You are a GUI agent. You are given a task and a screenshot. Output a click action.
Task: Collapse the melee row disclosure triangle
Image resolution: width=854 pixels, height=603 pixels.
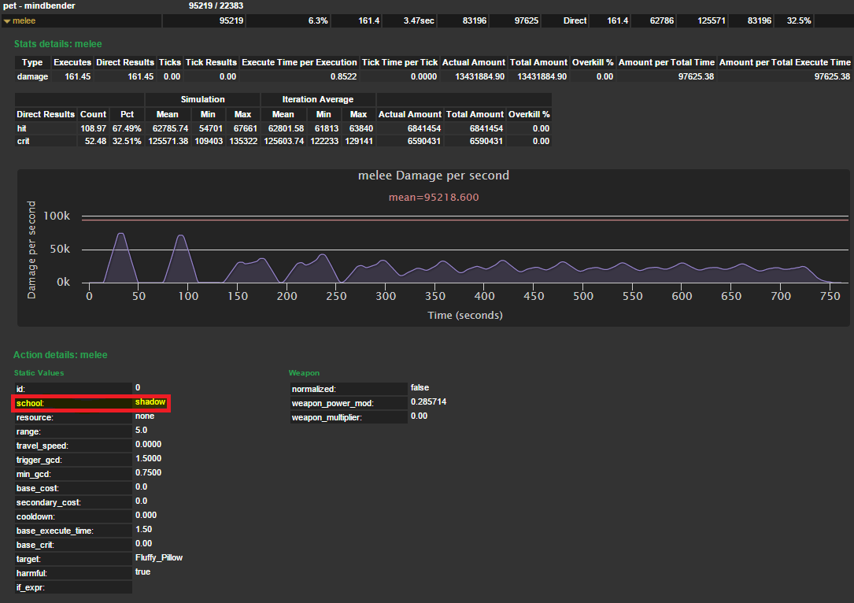tap(8, 20)
